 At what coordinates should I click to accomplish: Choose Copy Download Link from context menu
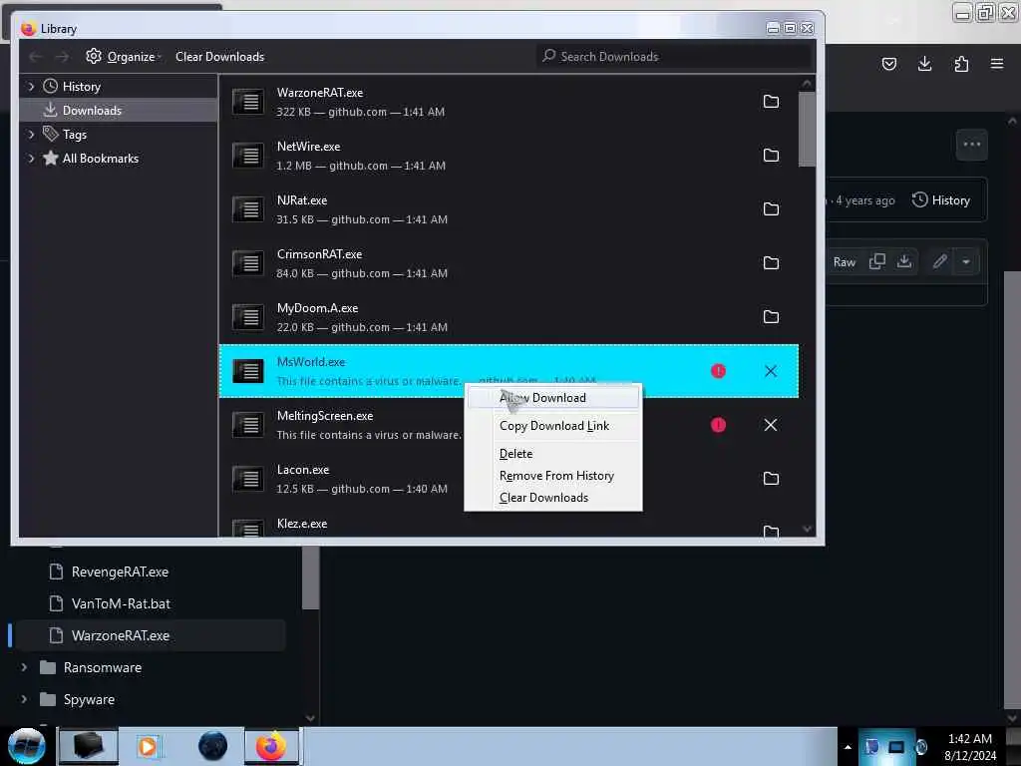[x=552, y=426]
